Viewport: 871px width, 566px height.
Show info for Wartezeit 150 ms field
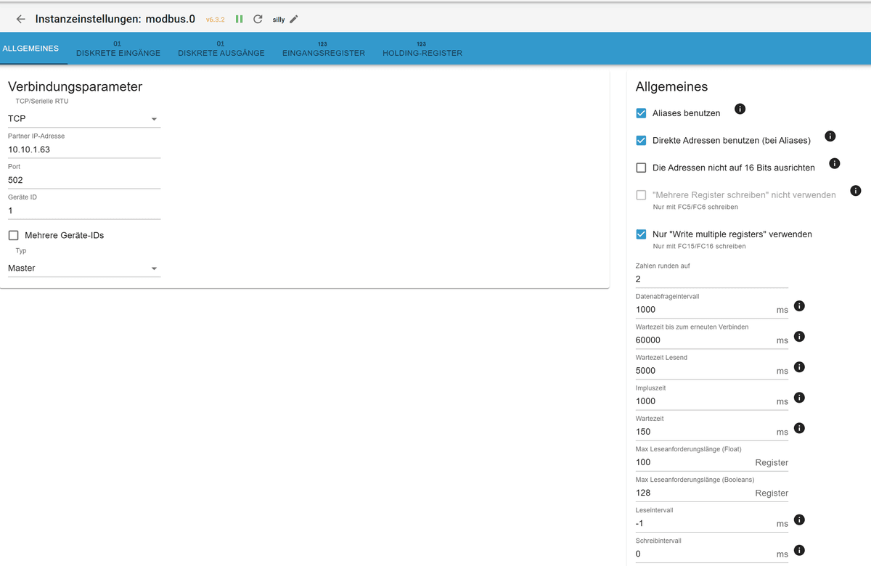[799, 428]
